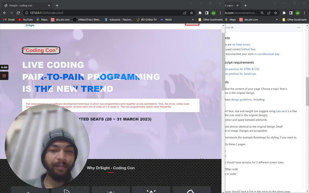Click right window vertical scrollbar thumb
The height and width of the screenshot is (193, 309).
(x=307, y=92)
